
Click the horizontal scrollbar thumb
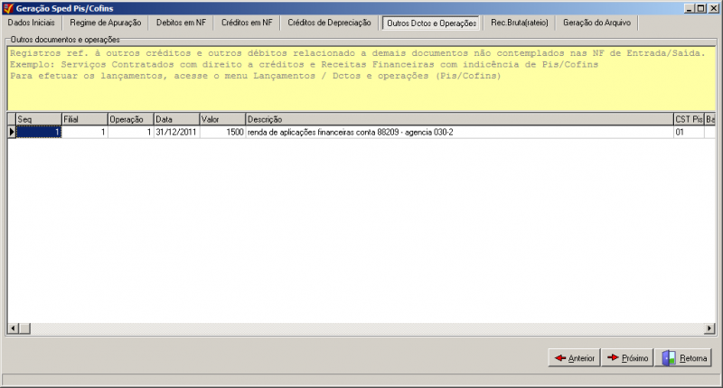pos(24,328)
